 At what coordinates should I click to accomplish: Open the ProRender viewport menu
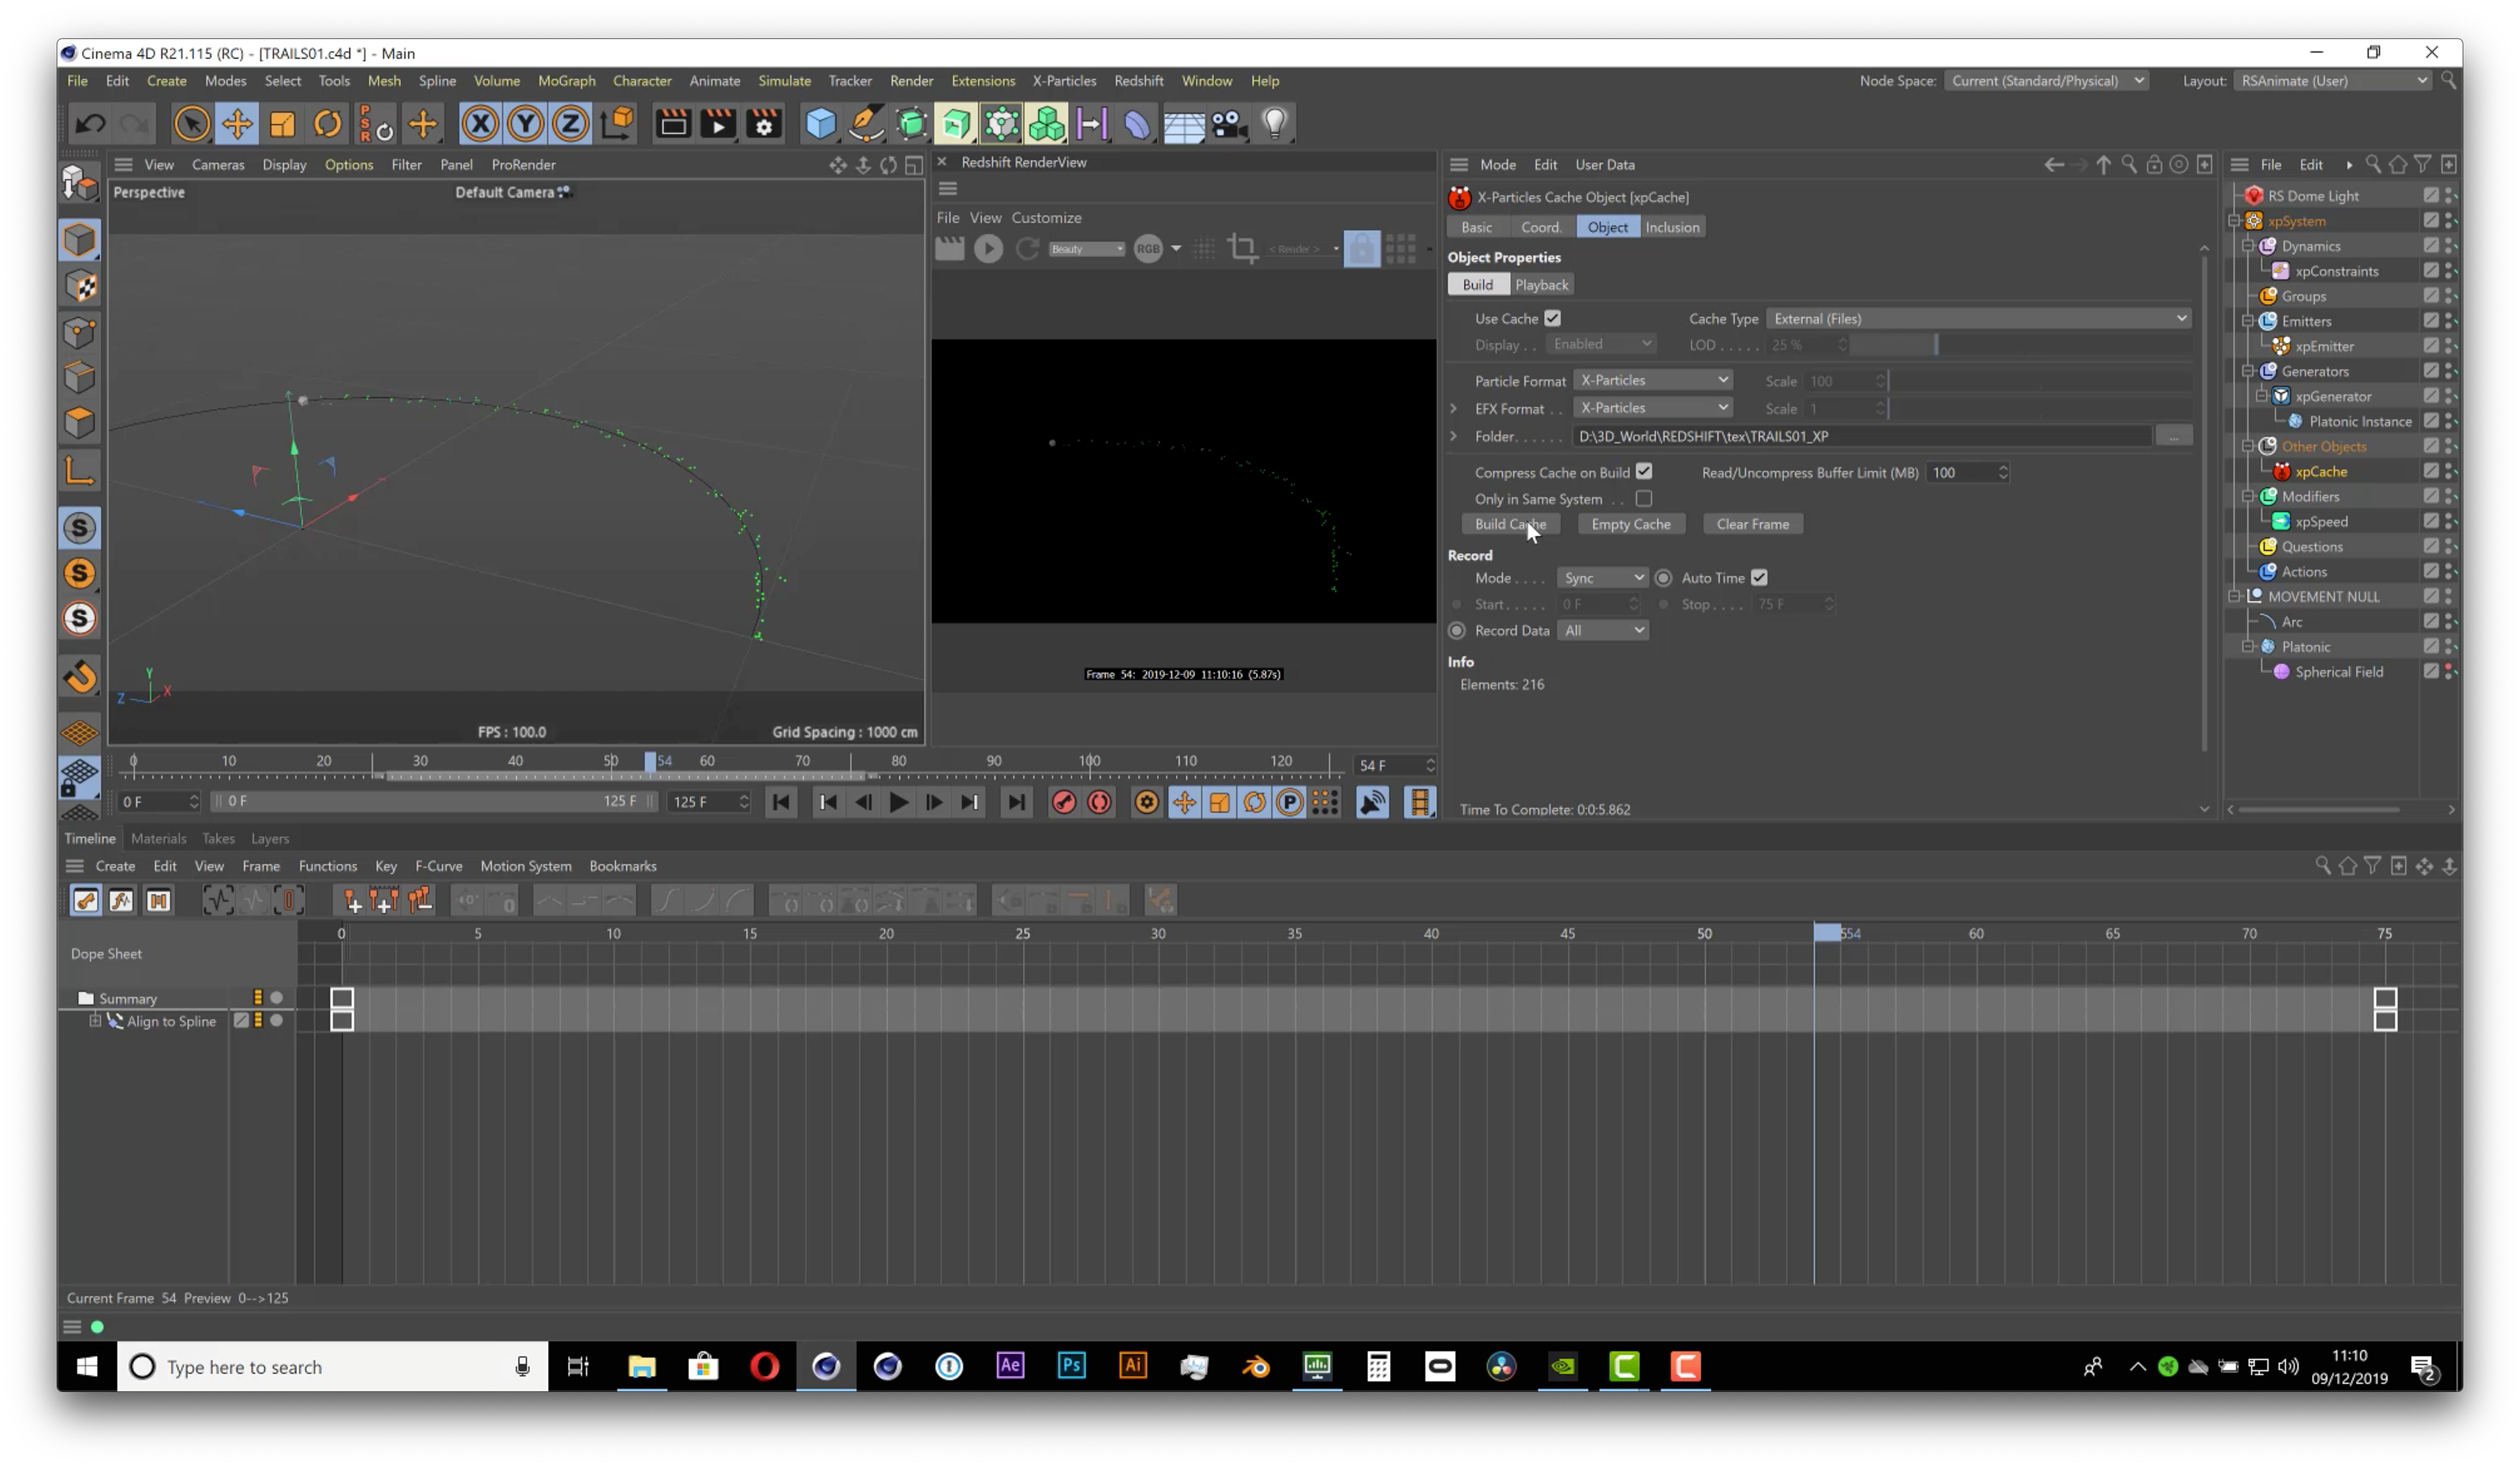coord(523,165)
